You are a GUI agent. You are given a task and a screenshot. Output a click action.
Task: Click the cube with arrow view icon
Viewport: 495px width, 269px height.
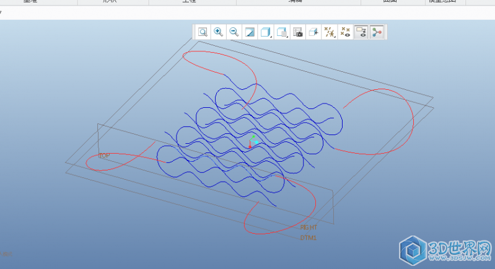[313, 32]
